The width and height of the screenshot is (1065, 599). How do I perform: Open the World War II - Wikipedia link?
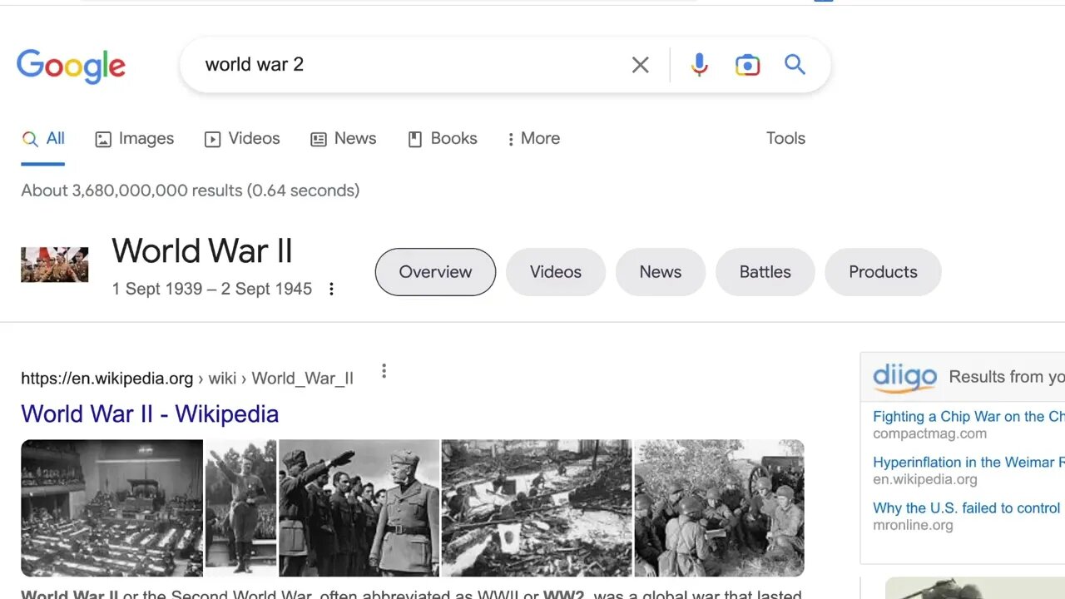150,413
